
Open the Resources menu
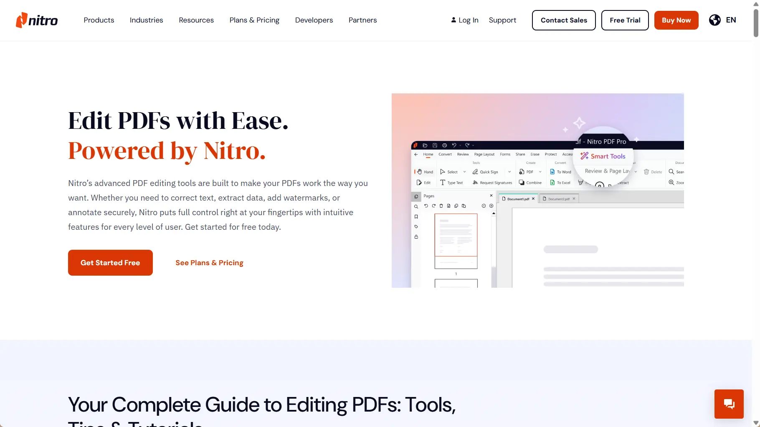tap(196, 20)
